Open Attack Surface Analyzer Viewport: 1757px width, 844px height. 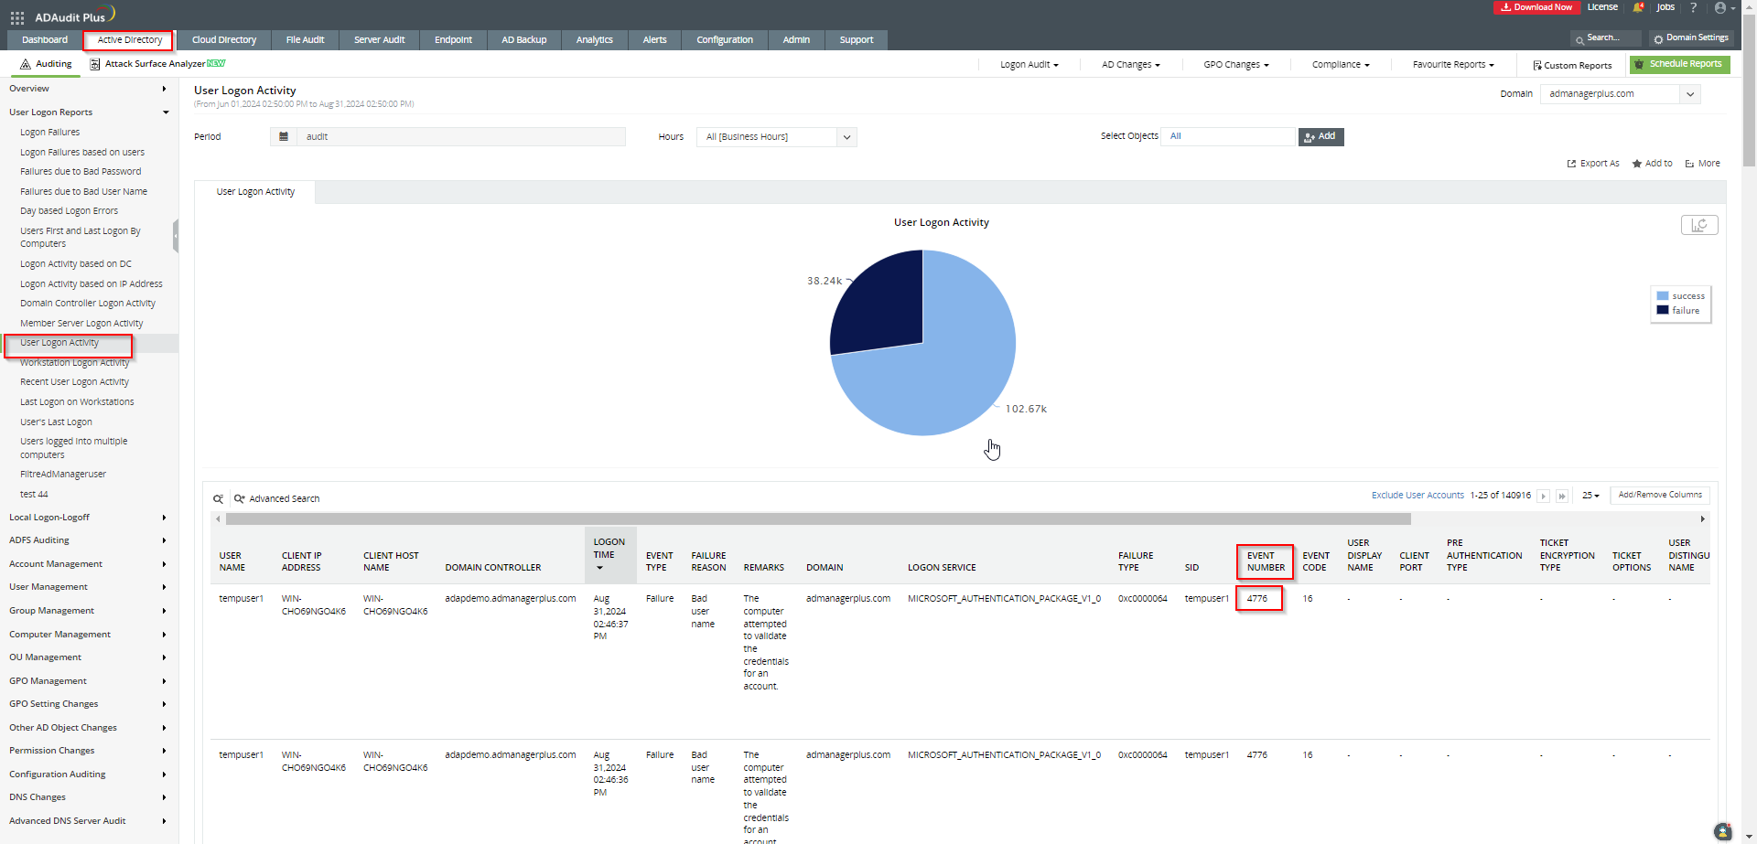click(157, 64)
